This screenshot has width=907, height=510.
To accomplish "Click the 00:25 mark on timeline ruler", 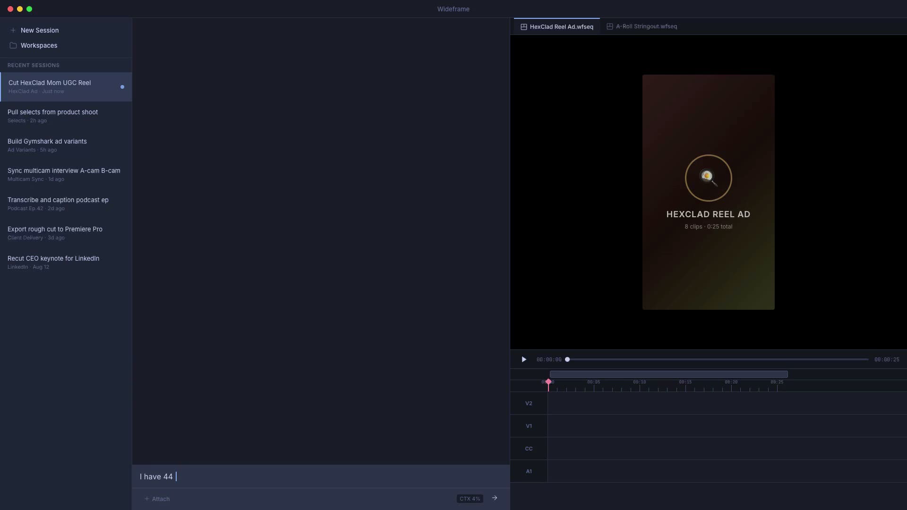I will [x=777, y=382].
